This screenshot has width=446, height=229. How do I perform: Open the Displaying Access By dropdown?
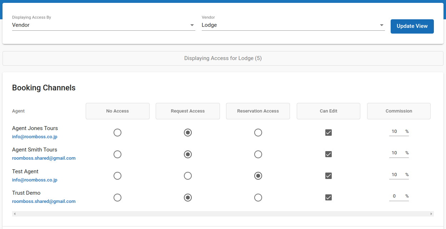[103, 25]
